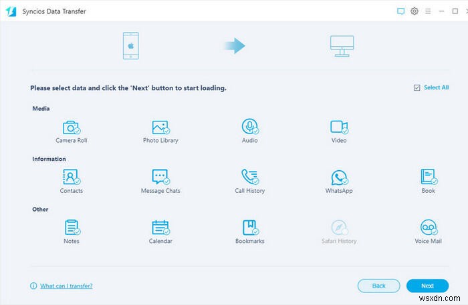The image size is (468, 305).
Task: Open the feedback chat icon in title bar
Action: [400, 11]
